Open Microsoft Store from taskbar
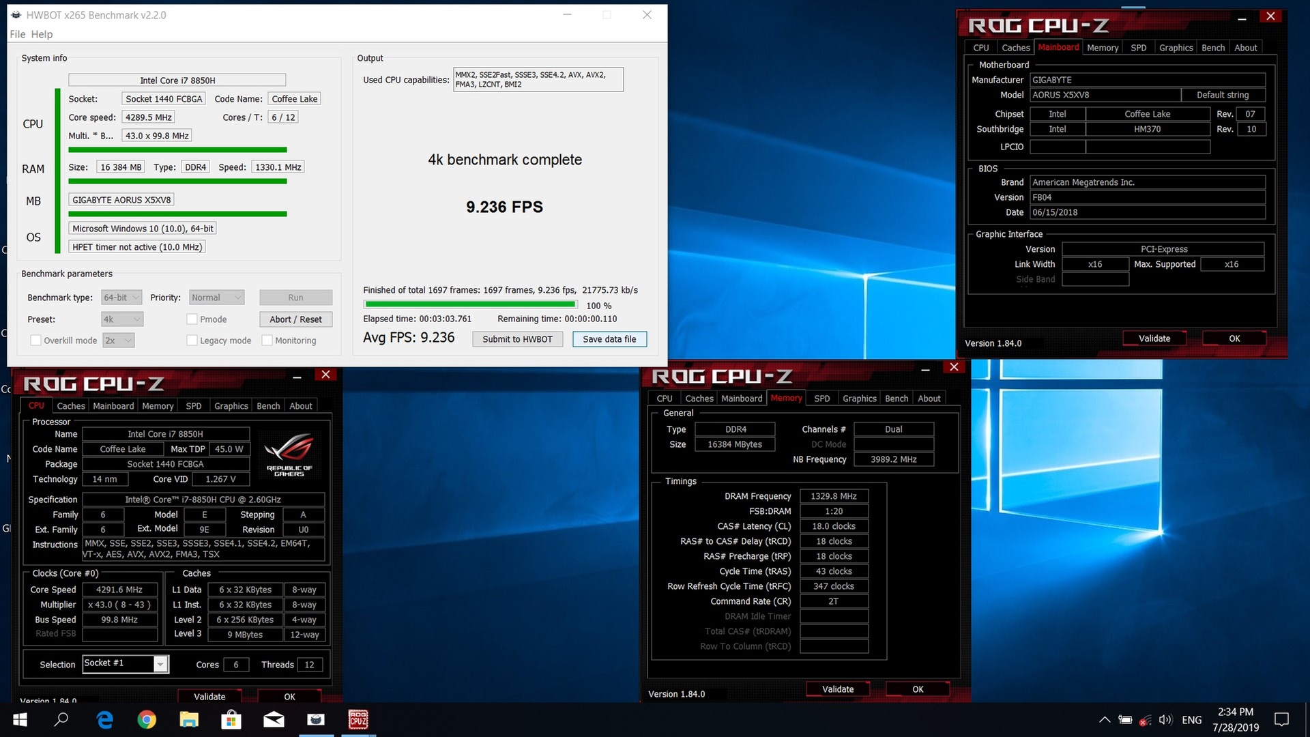This screenshot has width=1310, height=737. pyautogui.click(x=231, y=720)
